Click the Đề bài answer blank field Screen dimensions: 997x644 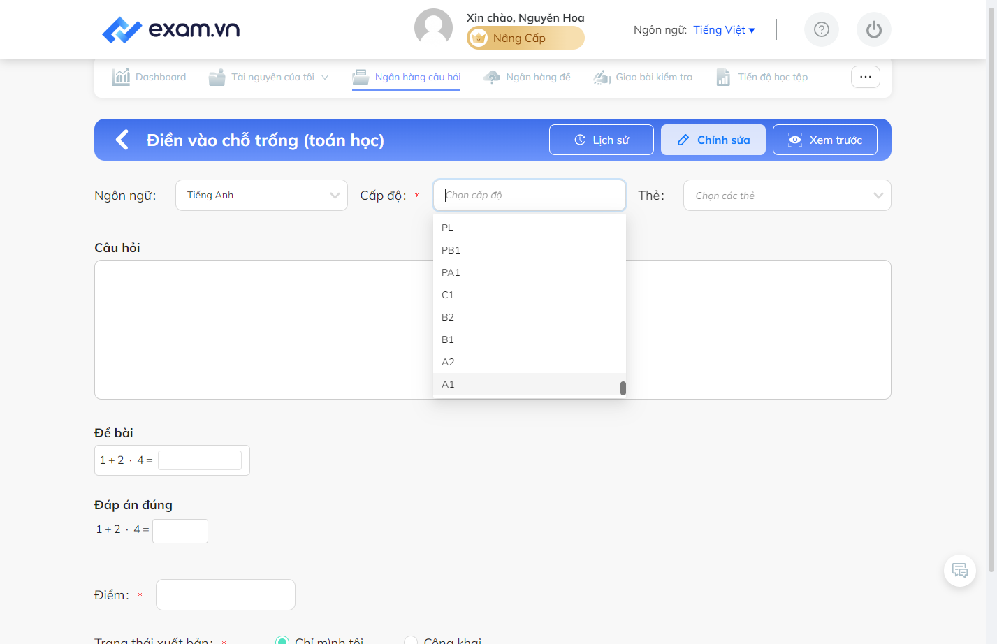tap(200, 460)
